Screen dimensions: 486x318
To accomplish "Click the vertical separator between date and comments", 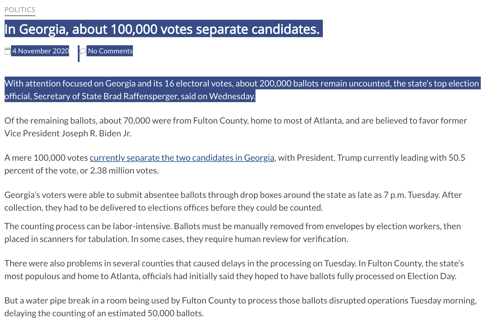I will 79,54.
